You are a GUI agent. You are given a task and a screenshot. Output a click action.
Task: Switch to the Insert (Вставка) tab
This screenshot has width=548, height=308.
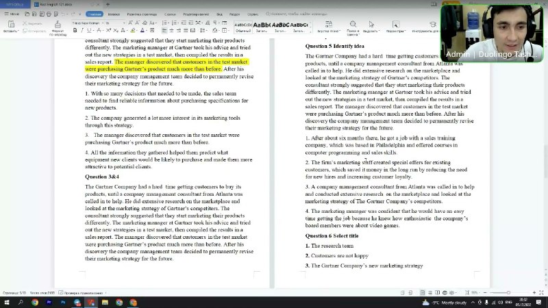pos(114,14)
